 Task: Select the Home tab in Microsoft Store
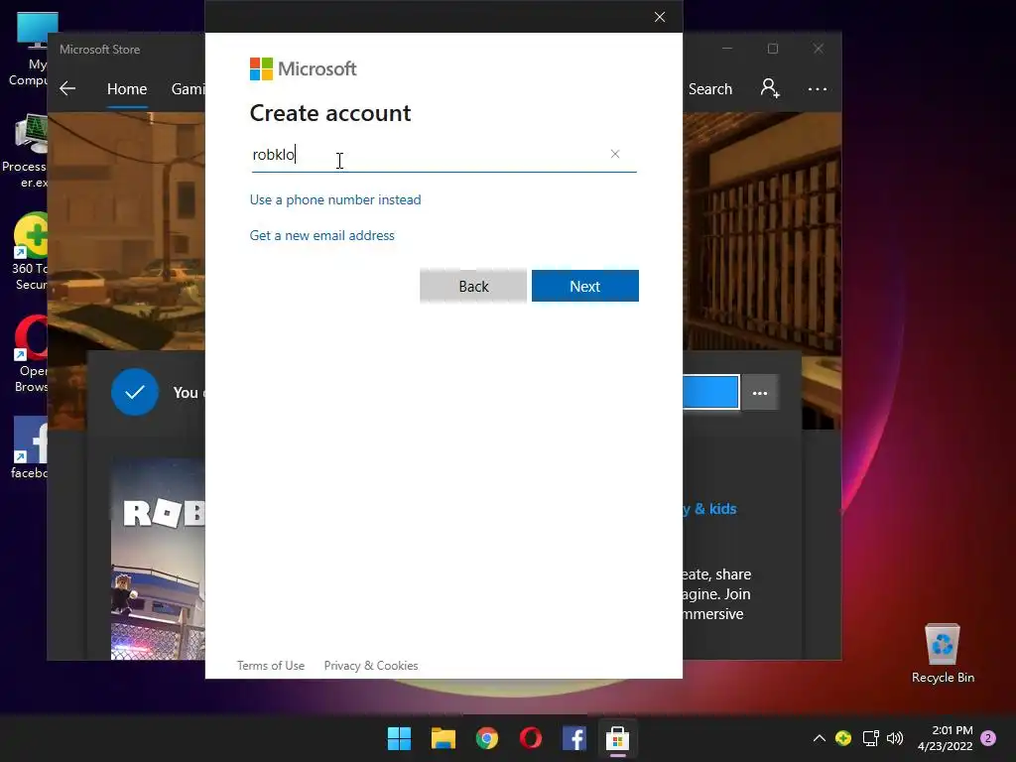coord(127,89)
